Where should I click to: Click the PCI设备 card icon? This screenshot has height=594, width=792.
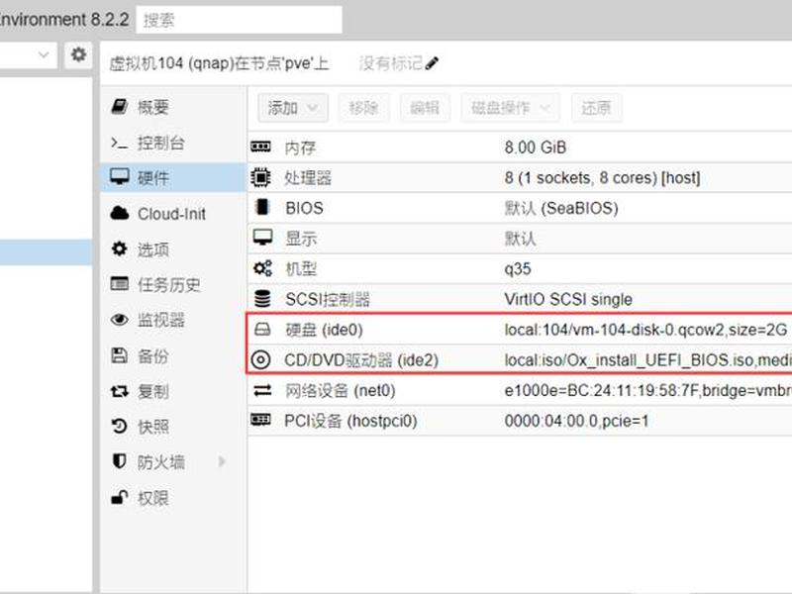pyautogui.click(x=260, y=420)
